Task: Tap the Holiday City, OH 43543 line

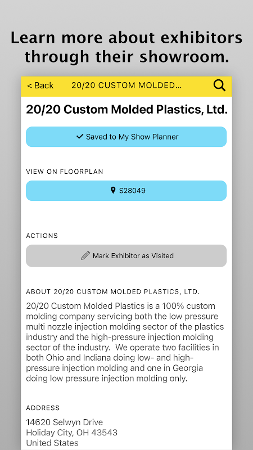Action: pos(72,433)
